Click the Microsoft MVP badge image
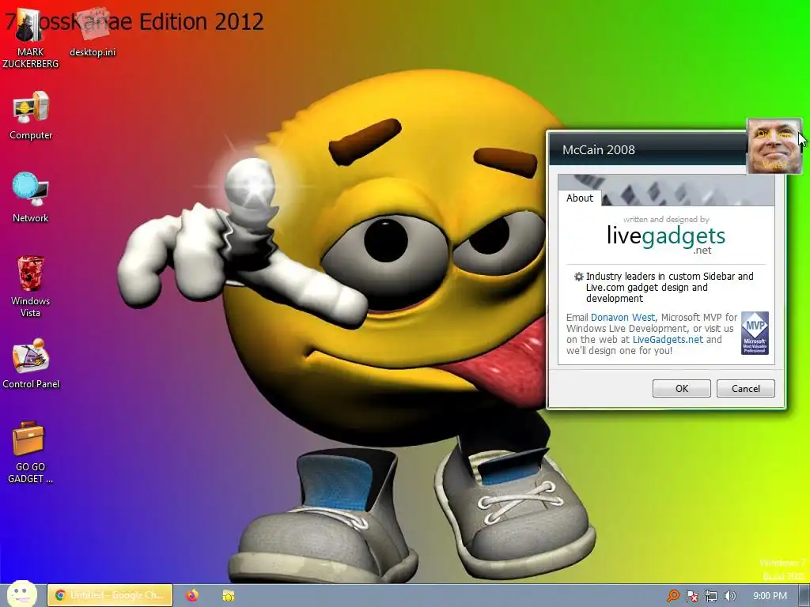810x607 pixels. click(755, 333)
